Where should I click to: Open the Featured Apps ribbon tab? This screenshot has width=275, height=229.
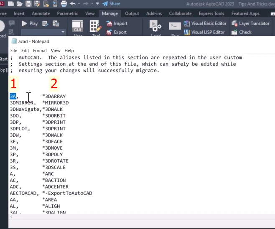245,13
